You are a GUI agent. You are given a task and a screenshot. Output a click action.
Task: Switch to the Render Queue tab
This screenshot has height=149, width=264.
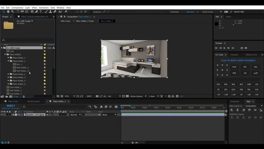pyautogui.click(x=33, y=101)
